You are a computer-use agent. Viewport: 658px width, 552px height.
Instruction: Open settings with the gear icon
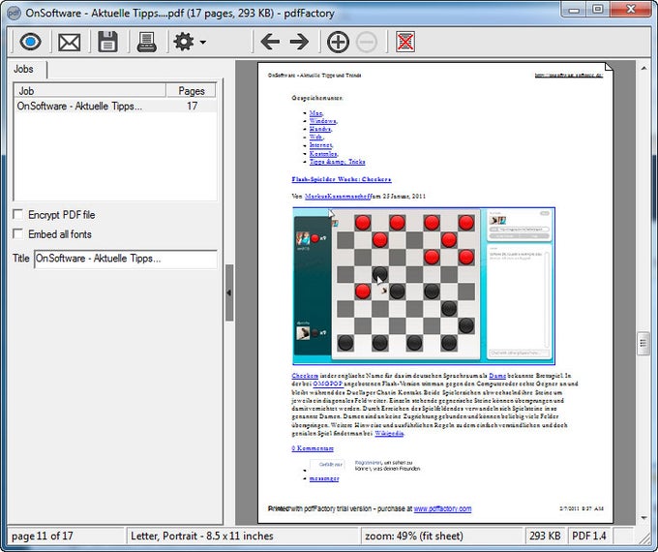click(184, 42)
